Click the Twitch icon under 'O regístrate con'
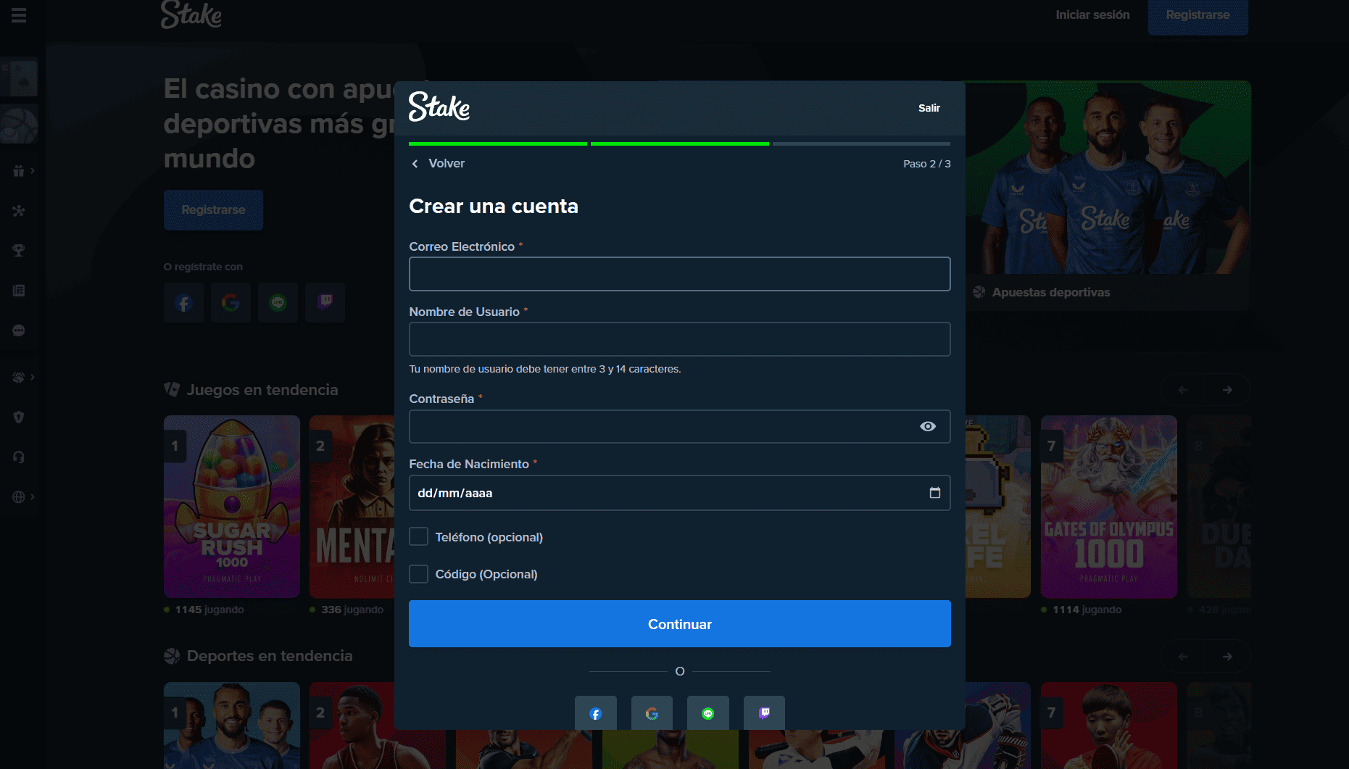1349x769 pixels. click(x=325, y=303)
